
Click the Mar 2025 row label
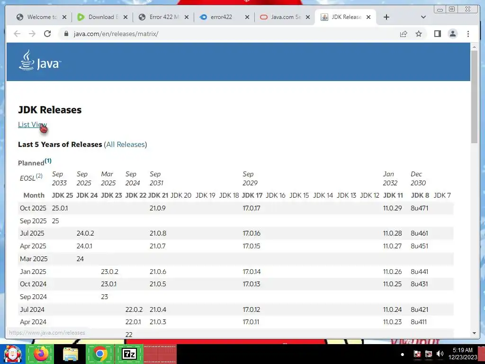(x=34, y=259)
